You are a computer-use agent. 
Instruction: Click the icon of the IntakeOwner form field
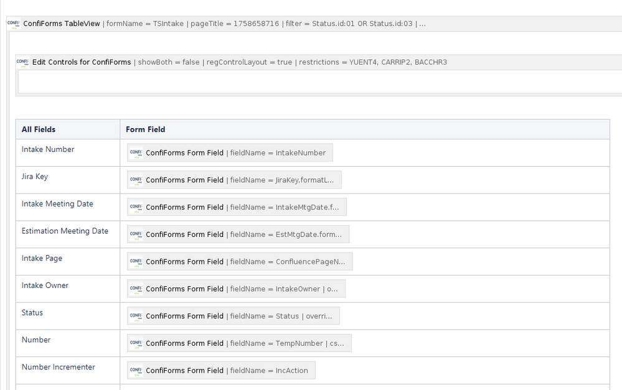click(x=136, y=289)
